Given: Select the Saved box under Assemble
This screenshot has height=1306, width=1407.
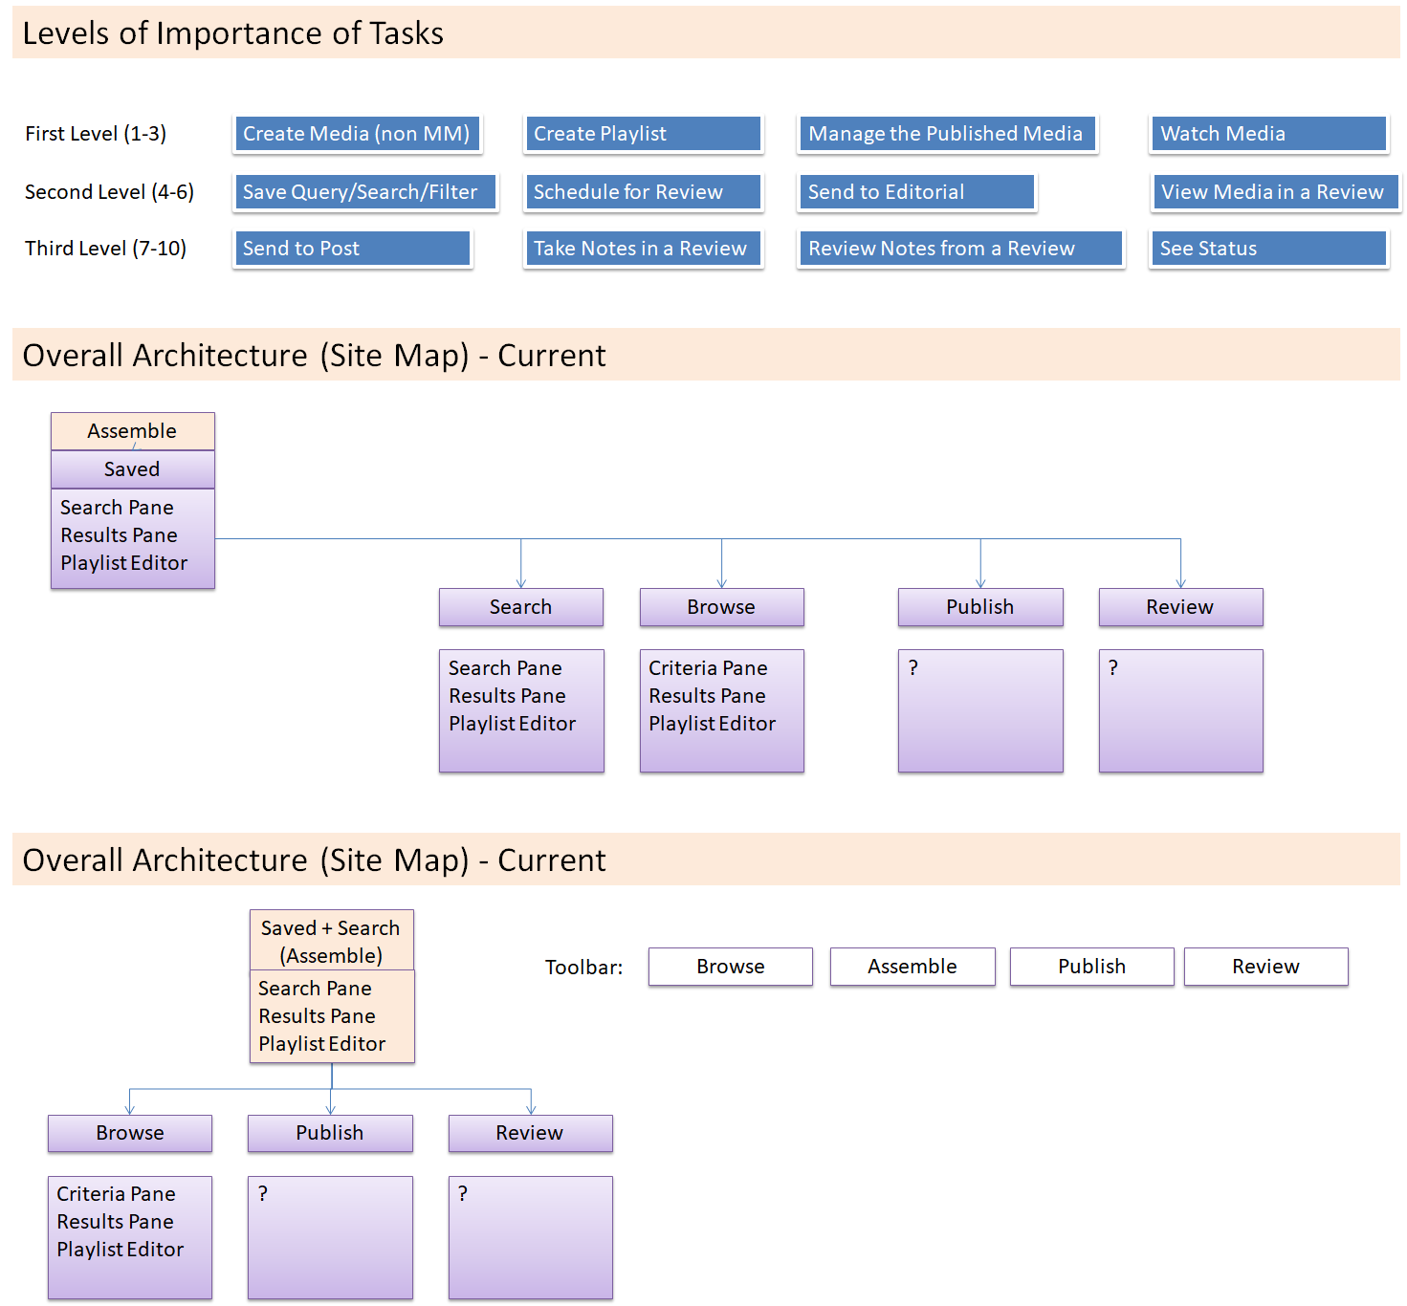Looking at the screenshot, I should pyautogui.click(x=132, y=469).
